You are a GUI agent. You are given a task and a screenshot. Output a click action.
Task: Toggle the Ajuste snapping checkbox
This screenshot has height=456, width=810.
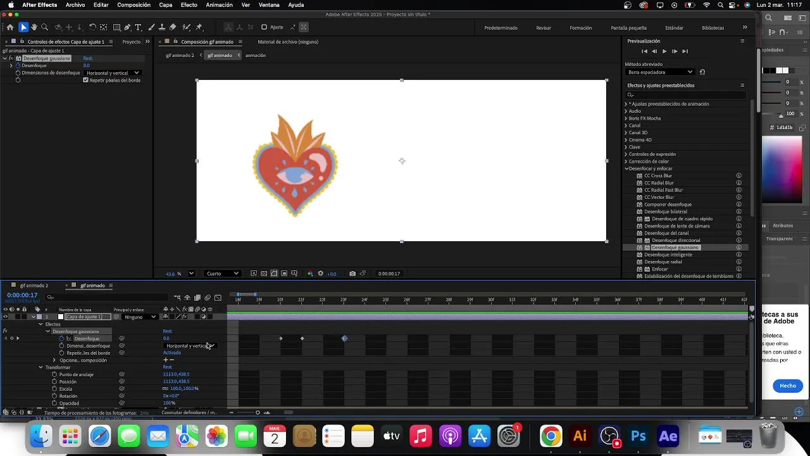pyautogui.click(x=264, y=27)
